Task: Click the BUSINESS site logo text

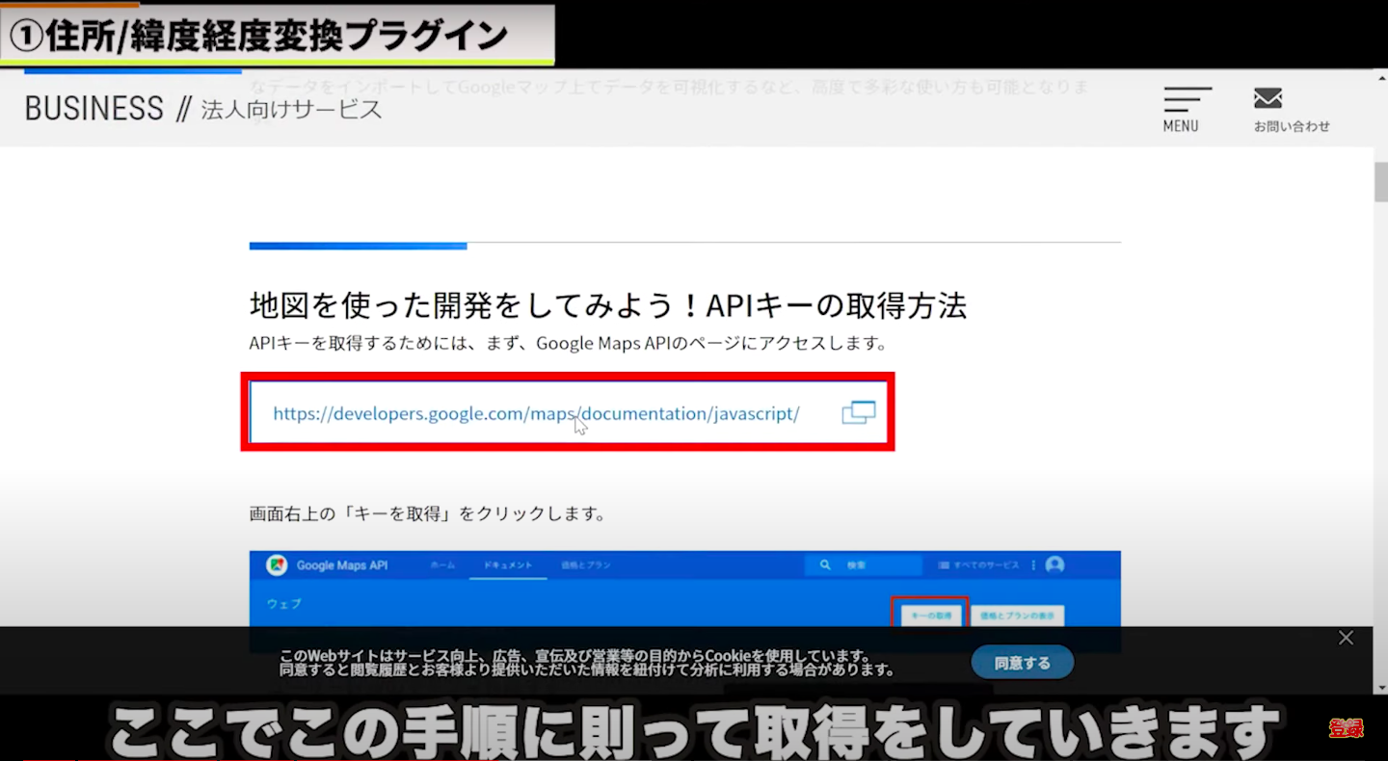Action: point(94,109)
